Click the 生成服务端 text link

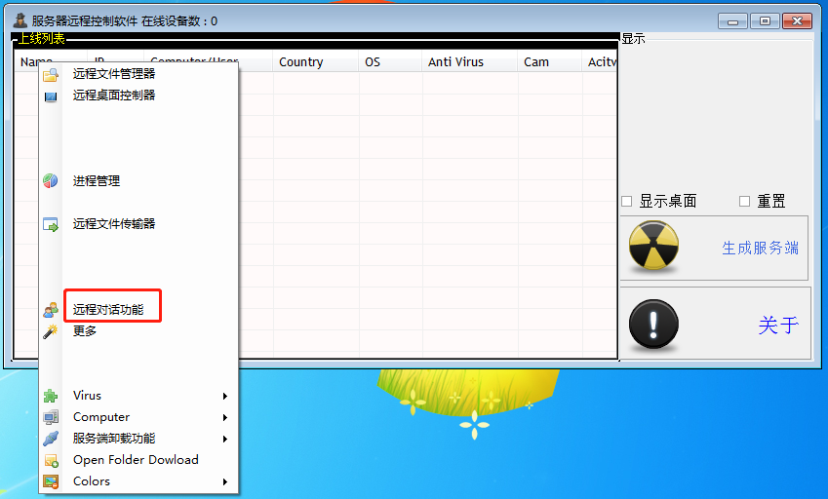pos(760,248)
